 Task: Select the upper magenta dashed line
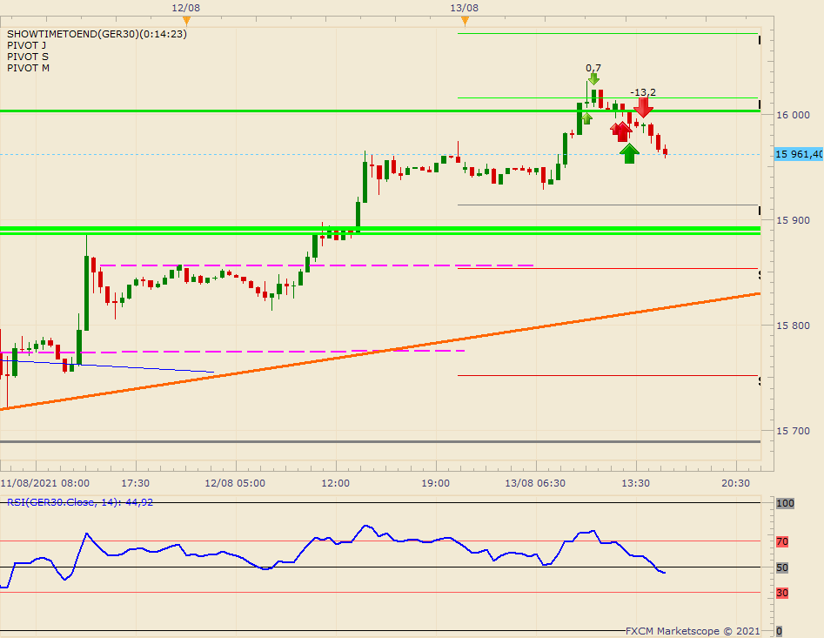click(315, 265)
